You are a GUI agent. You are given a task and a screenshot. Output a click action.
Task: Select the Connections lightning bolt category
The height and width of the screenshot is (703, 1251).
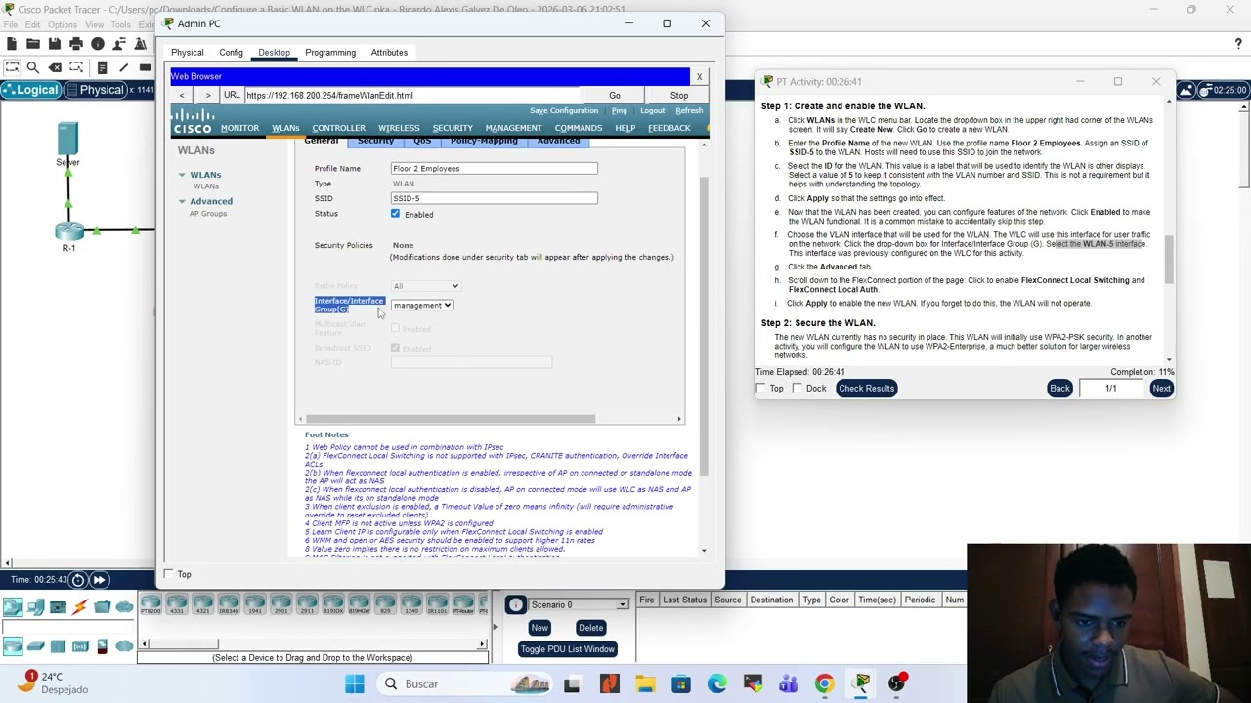tap(79, 607)
